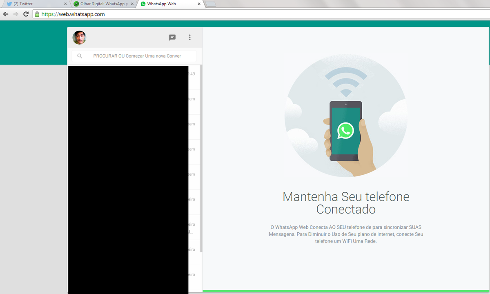Select the web.whatsapp.com address bar
This screenshot has width=490, height=294.
click(261, 14)
